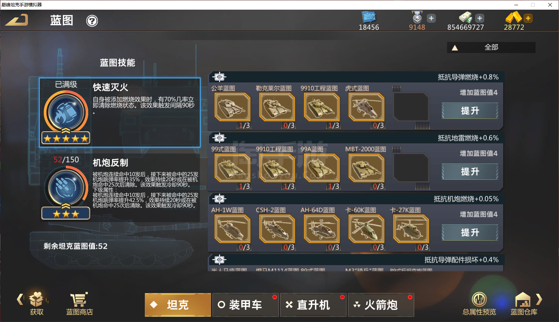559x322 pixels.
Task: Select the 机炮反制 skill icon
Action: pos(66,187)
